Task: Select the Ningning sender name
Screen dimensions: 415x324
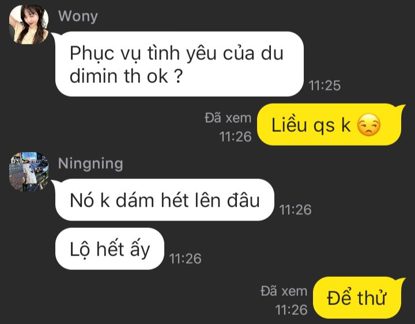Action: tap(90, 164)
